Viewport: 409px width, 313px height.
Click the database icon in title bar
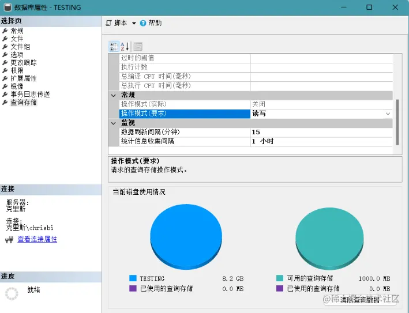tap(7, 7)
